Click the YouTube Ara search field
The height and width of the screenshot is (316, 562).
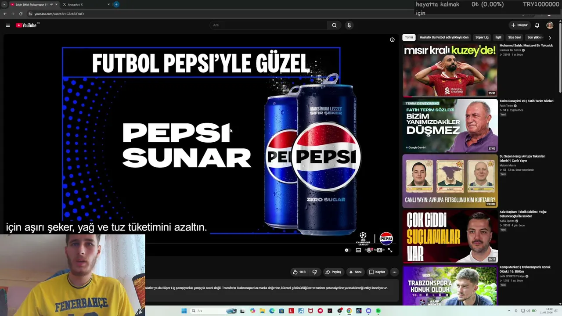point(269,25)
